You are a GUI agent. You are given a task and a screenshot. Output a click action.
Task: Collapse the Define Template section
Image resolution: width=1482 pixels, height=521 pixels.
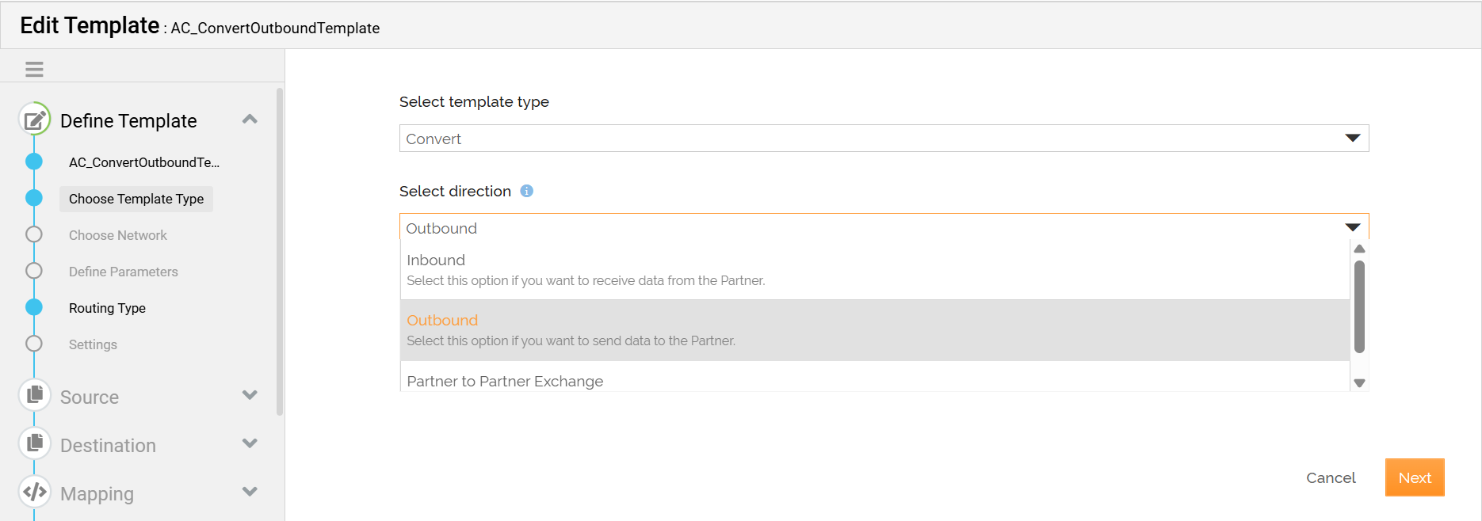pyautogui.click(x=250, y=120)
